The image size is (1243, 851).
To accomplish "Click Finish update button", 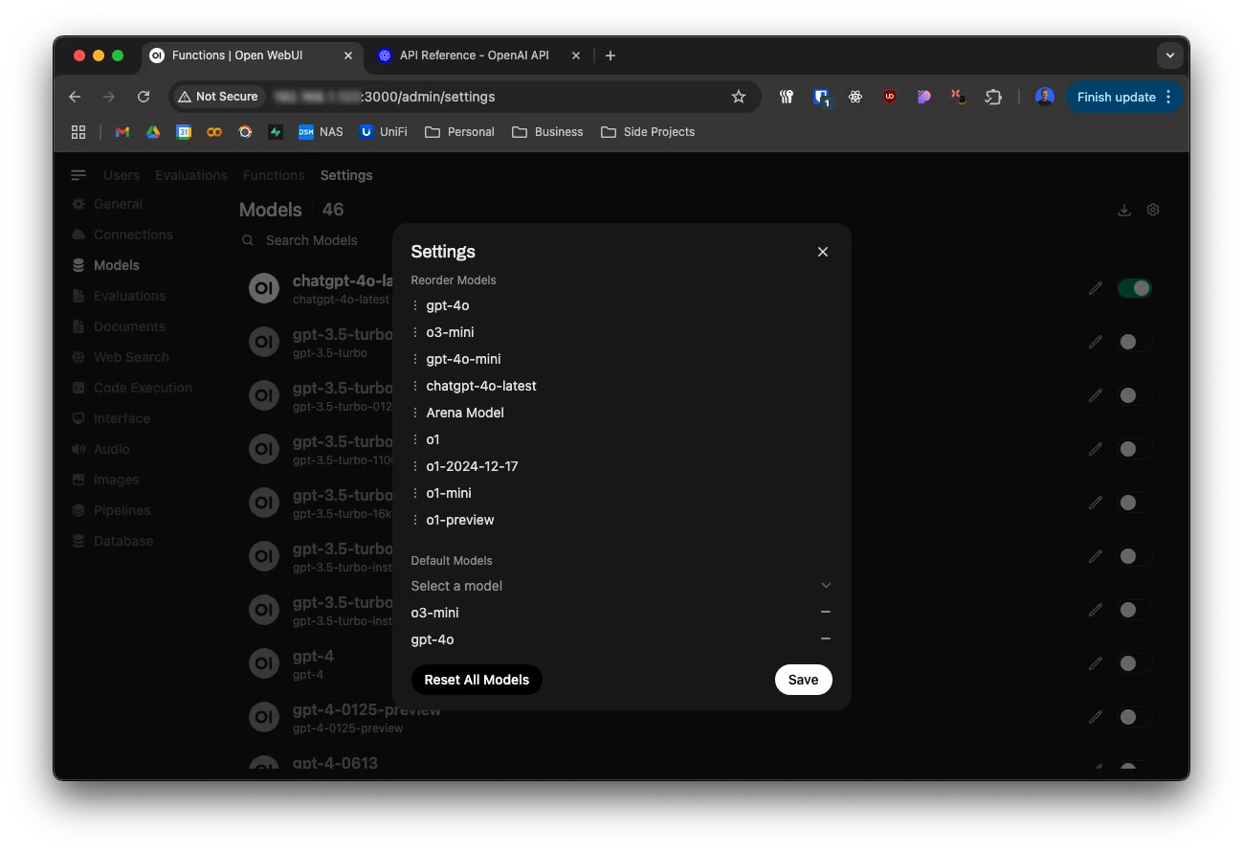I will tap(1124, 97).
